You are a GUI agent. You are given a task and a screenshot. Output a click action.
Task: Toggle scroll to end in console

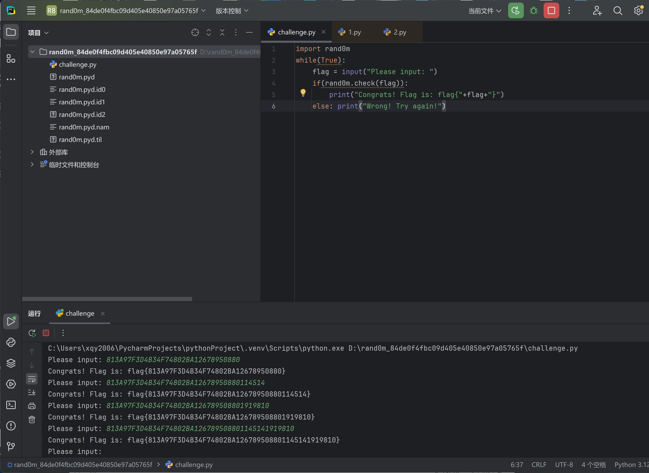(x=32, y=392)
